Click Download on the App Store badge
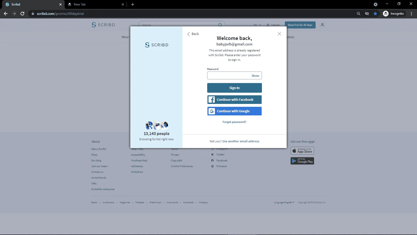The width and height of the screenshot is (417, 235). (302, 151)
